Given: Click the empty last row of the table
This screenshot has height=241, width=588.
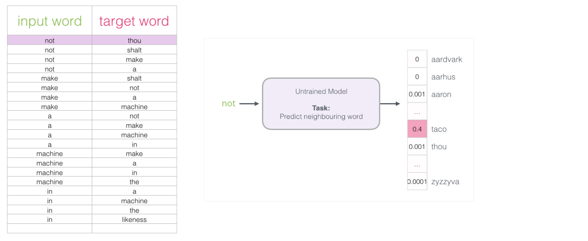Looking at the screenshot, I should (92, 228).
